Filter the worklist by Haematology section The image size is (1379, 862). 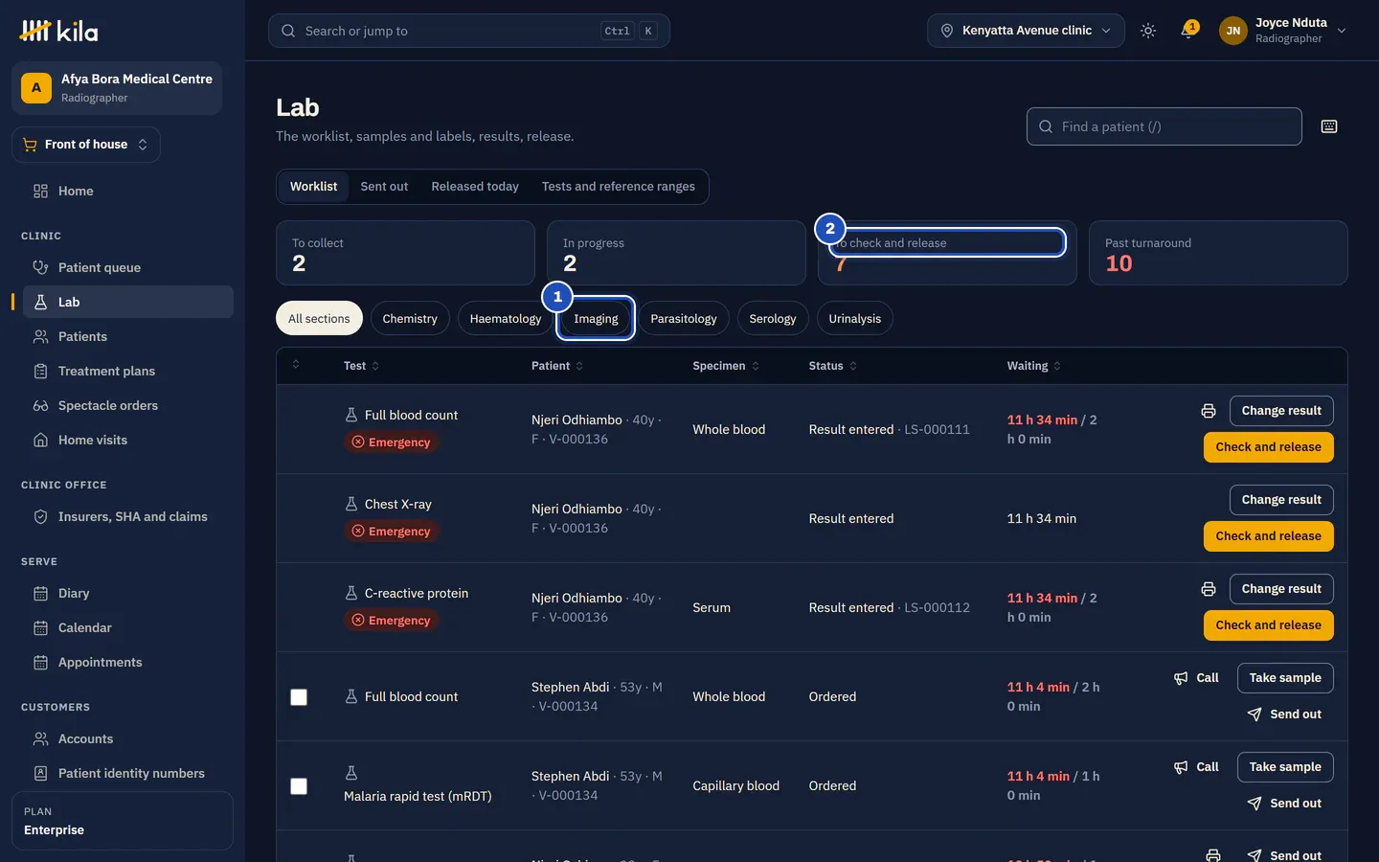click(x=506, y=319)
